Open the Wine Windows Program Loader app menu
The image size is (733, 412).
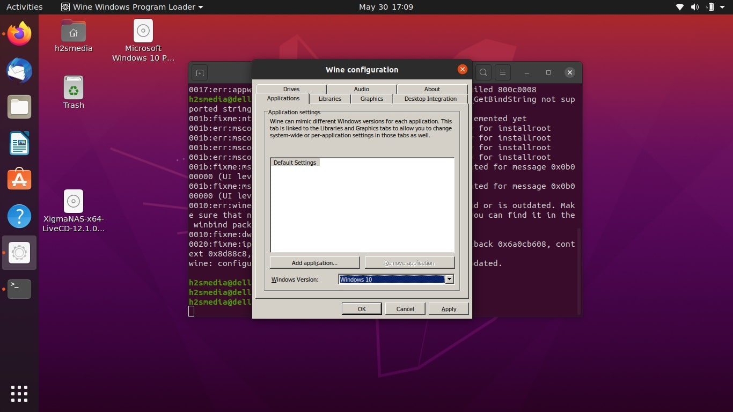tap(133, 7)
